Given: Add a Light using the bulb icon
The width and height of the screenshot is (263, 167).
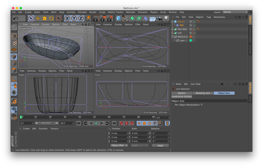Looking at the screenshot, I should [166, 18].
